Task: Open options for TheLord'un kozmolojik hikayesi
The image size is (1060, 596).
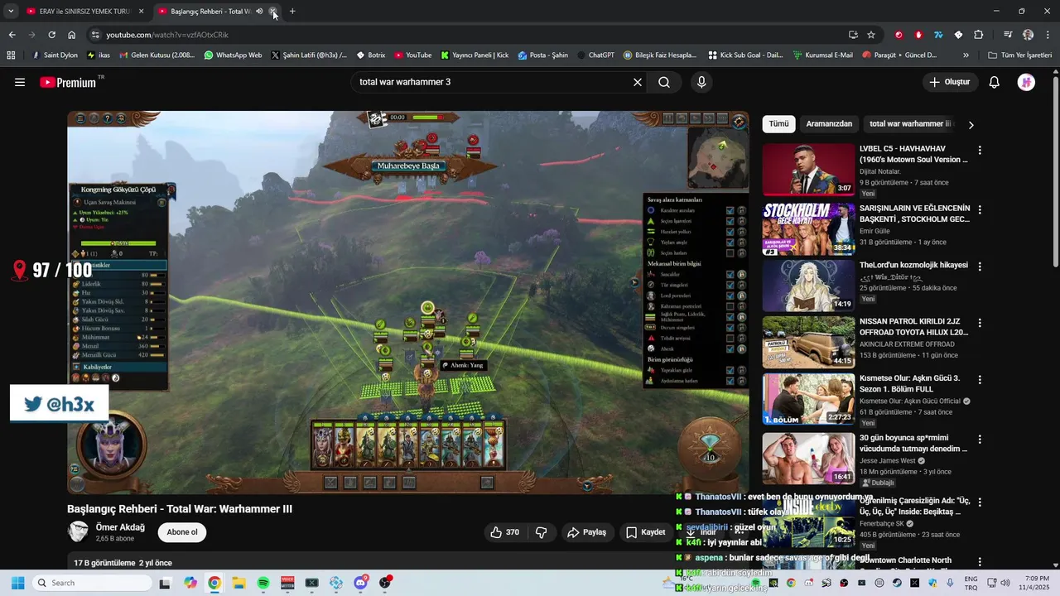Action: coord(980,267)
